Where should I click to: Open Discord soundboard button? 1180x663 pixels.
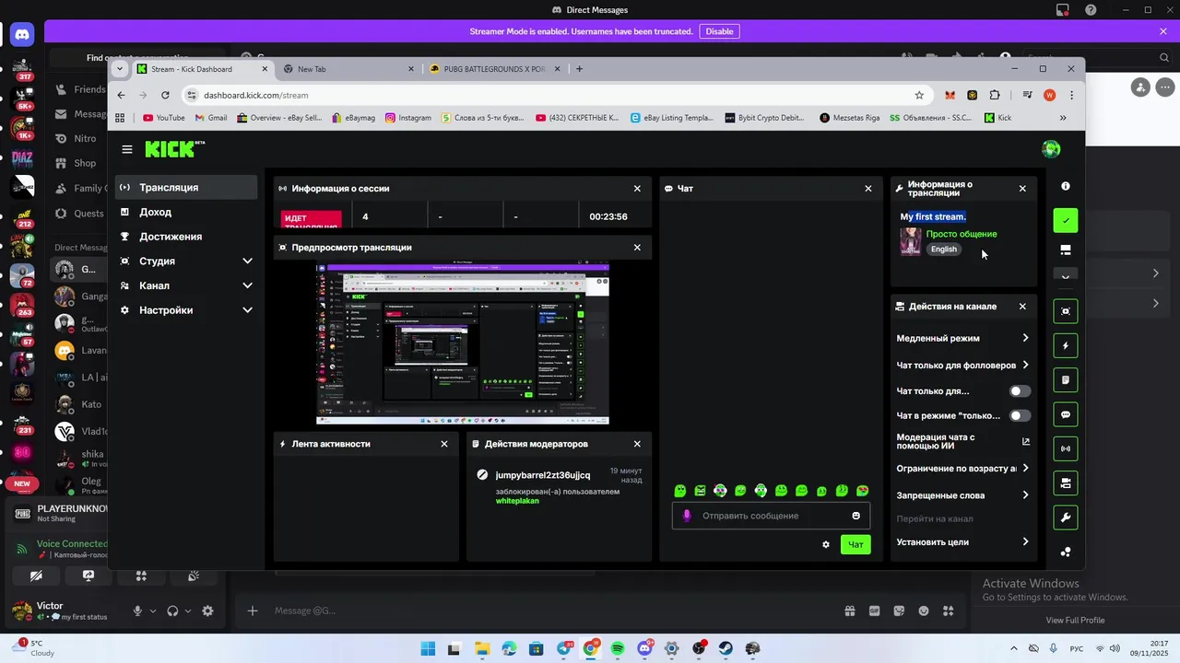point(194,576)
